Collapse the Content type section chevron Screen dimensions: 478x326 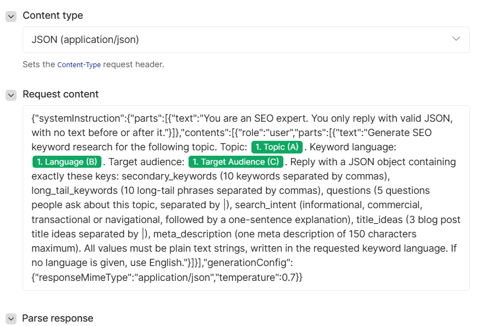pos(11,17)
